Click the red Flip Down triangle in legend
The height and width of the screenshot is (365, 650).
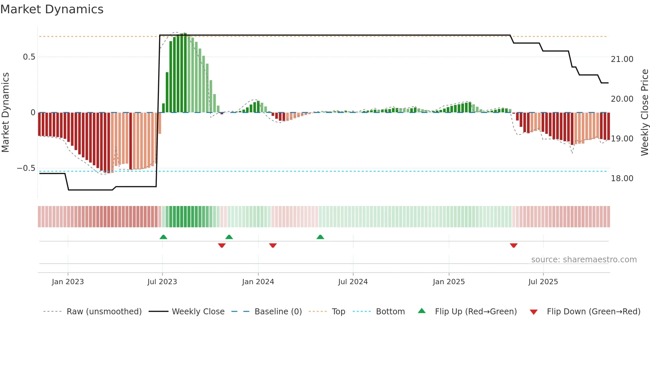point(534,312)
